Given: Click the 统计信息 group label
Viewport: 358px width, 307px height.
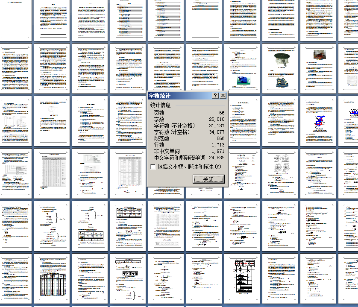Looking at the screenshot, I should pos(161,105).
